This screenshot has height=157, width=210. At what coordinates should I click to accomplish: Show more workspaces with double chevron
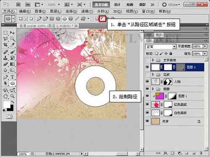pyautogui.click(x=152, y=5)
